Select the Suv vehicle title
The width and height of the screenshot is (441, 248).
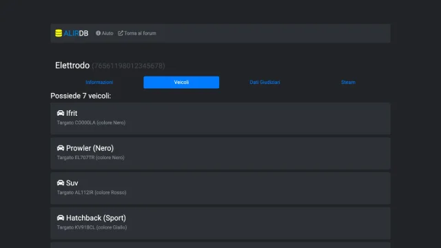(72, 183)
